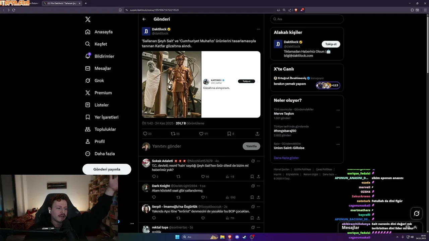The image size is (429, 241).
Task: Open Yer İşaretleri bookmarks
Action: pyautogui.click(x=102, y=117)
